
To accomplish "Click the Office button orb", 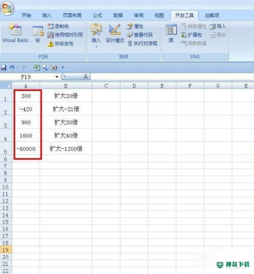I will (7, 8).
